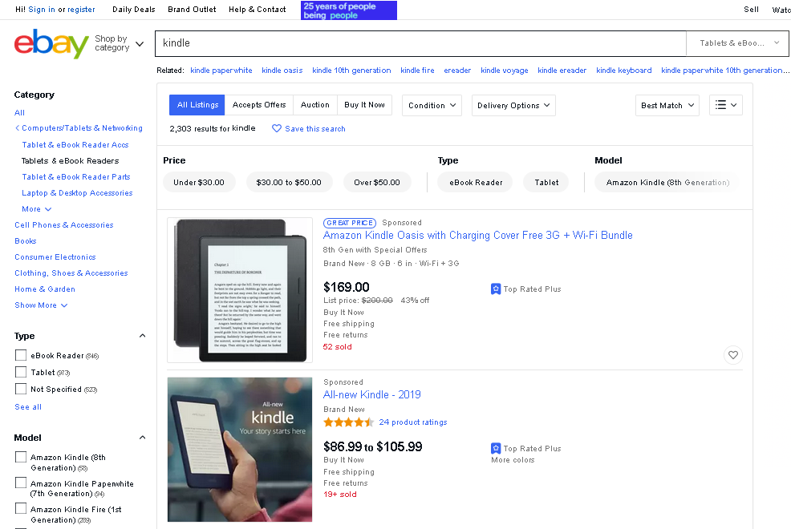Screen dimensions: 791x529
Task: Click the eBay logo
Action: click(x=51, y=43)
